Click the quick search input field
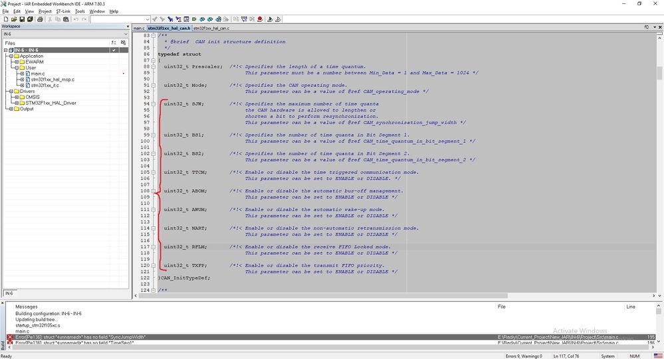Viewport: 664px width, 359px height. (117, 19)
